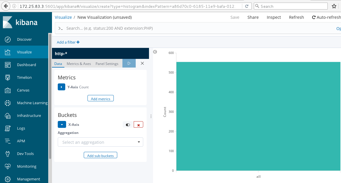This screenshot has height=183, width=341.
Task: Open the Canvas icon
Action: coord(8,90)
